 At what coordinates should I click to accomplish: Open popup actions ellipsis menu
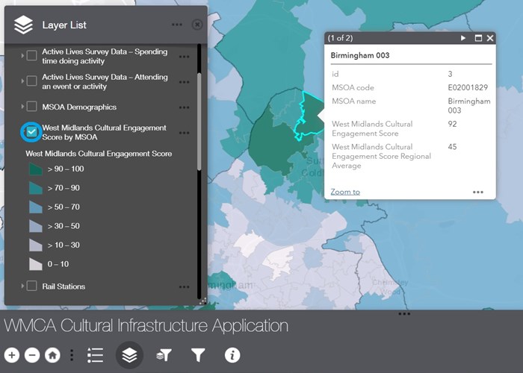pyautogui.click(x=478, y=192)
